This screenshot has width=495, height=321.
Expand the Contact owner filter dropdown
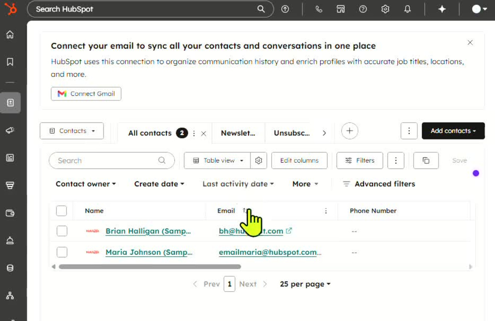pyautogui.click(x=86, y=184)
